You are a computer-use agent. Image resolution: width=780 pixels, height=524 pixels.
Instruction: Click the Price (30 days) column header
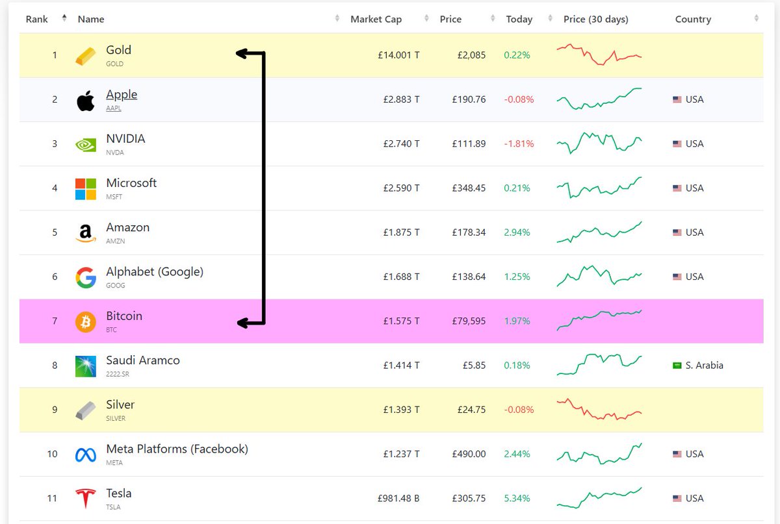click(x=596, y=19)
